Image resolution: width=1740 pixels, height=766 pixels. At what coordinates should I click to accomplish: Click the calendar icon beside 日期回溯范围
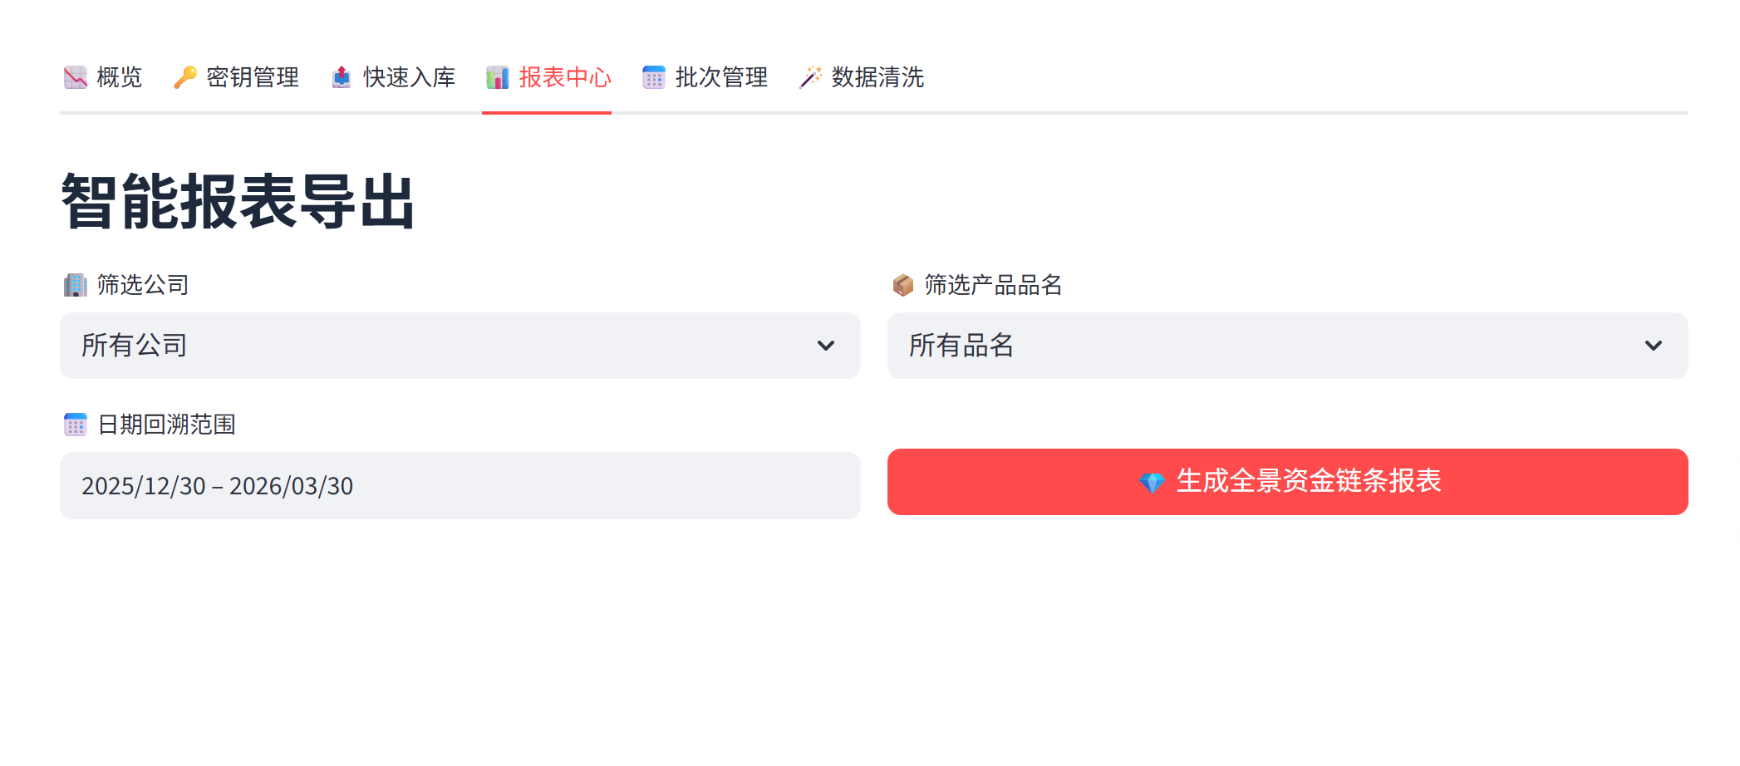[x=76, y=425]
